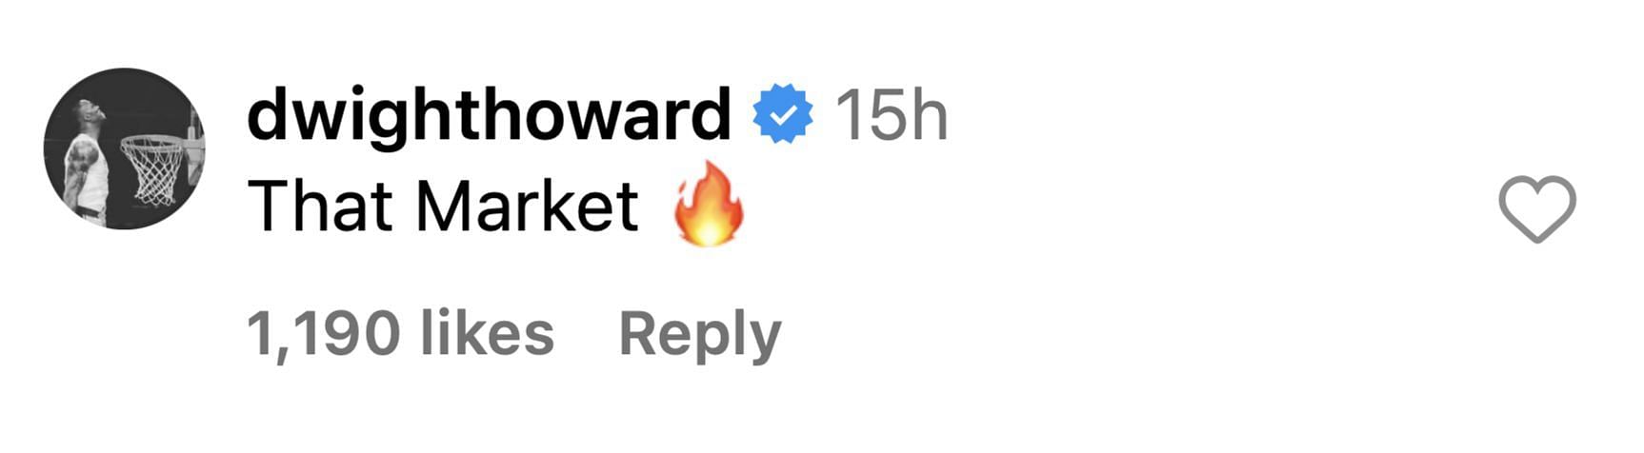Viewport: 1644px width, 453px height.
Task: Tap the heart outline to favorite
Action: [1536, 208]
